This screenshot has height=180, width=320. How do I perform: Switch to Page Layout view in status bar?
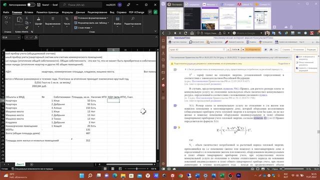[x=112, y=169]
